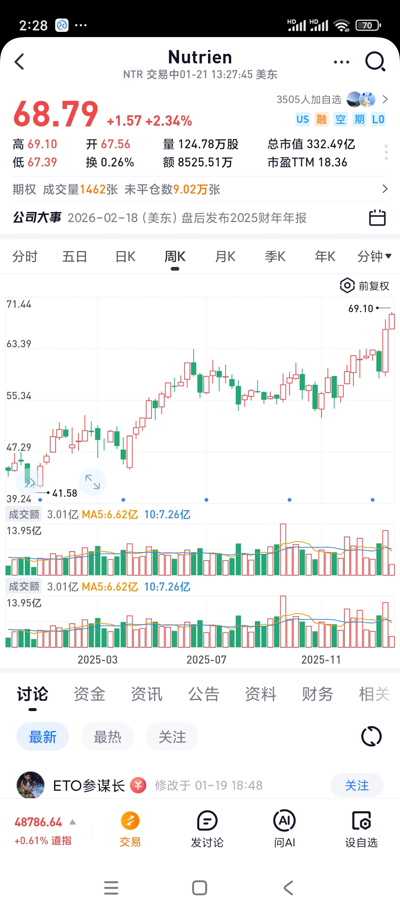The width and height of the screenshot is (400, 912).
Task: Expand 3505人加自选 chevron arrow
Action: pyautogui.click(x=385, y=99)
